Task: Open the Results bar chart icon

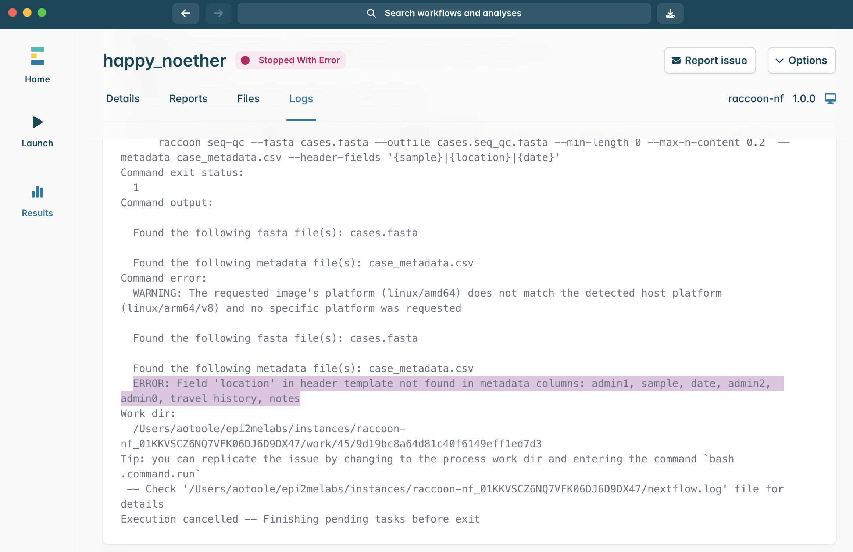Action: pyautogui.click(x=38, y=192)
